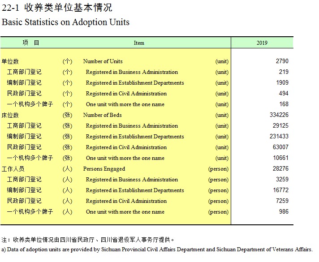Click the 'Number of Beds' label
The image size is (319, 262).
pos(102,115)
